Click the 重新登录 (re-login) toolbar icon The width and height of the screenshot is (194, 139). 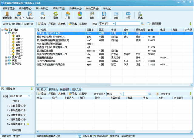pyautogui.click(x=8, y=15)
